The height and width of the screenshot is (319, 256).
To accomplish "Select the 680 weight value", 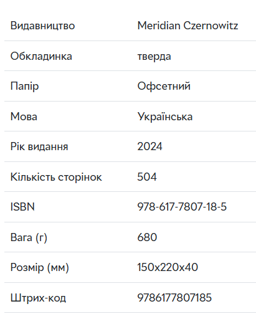I will pyautogui.click(x=147, y=237).
